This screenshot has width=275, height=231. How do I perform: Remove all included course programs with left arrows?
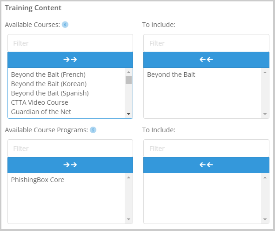206,165
